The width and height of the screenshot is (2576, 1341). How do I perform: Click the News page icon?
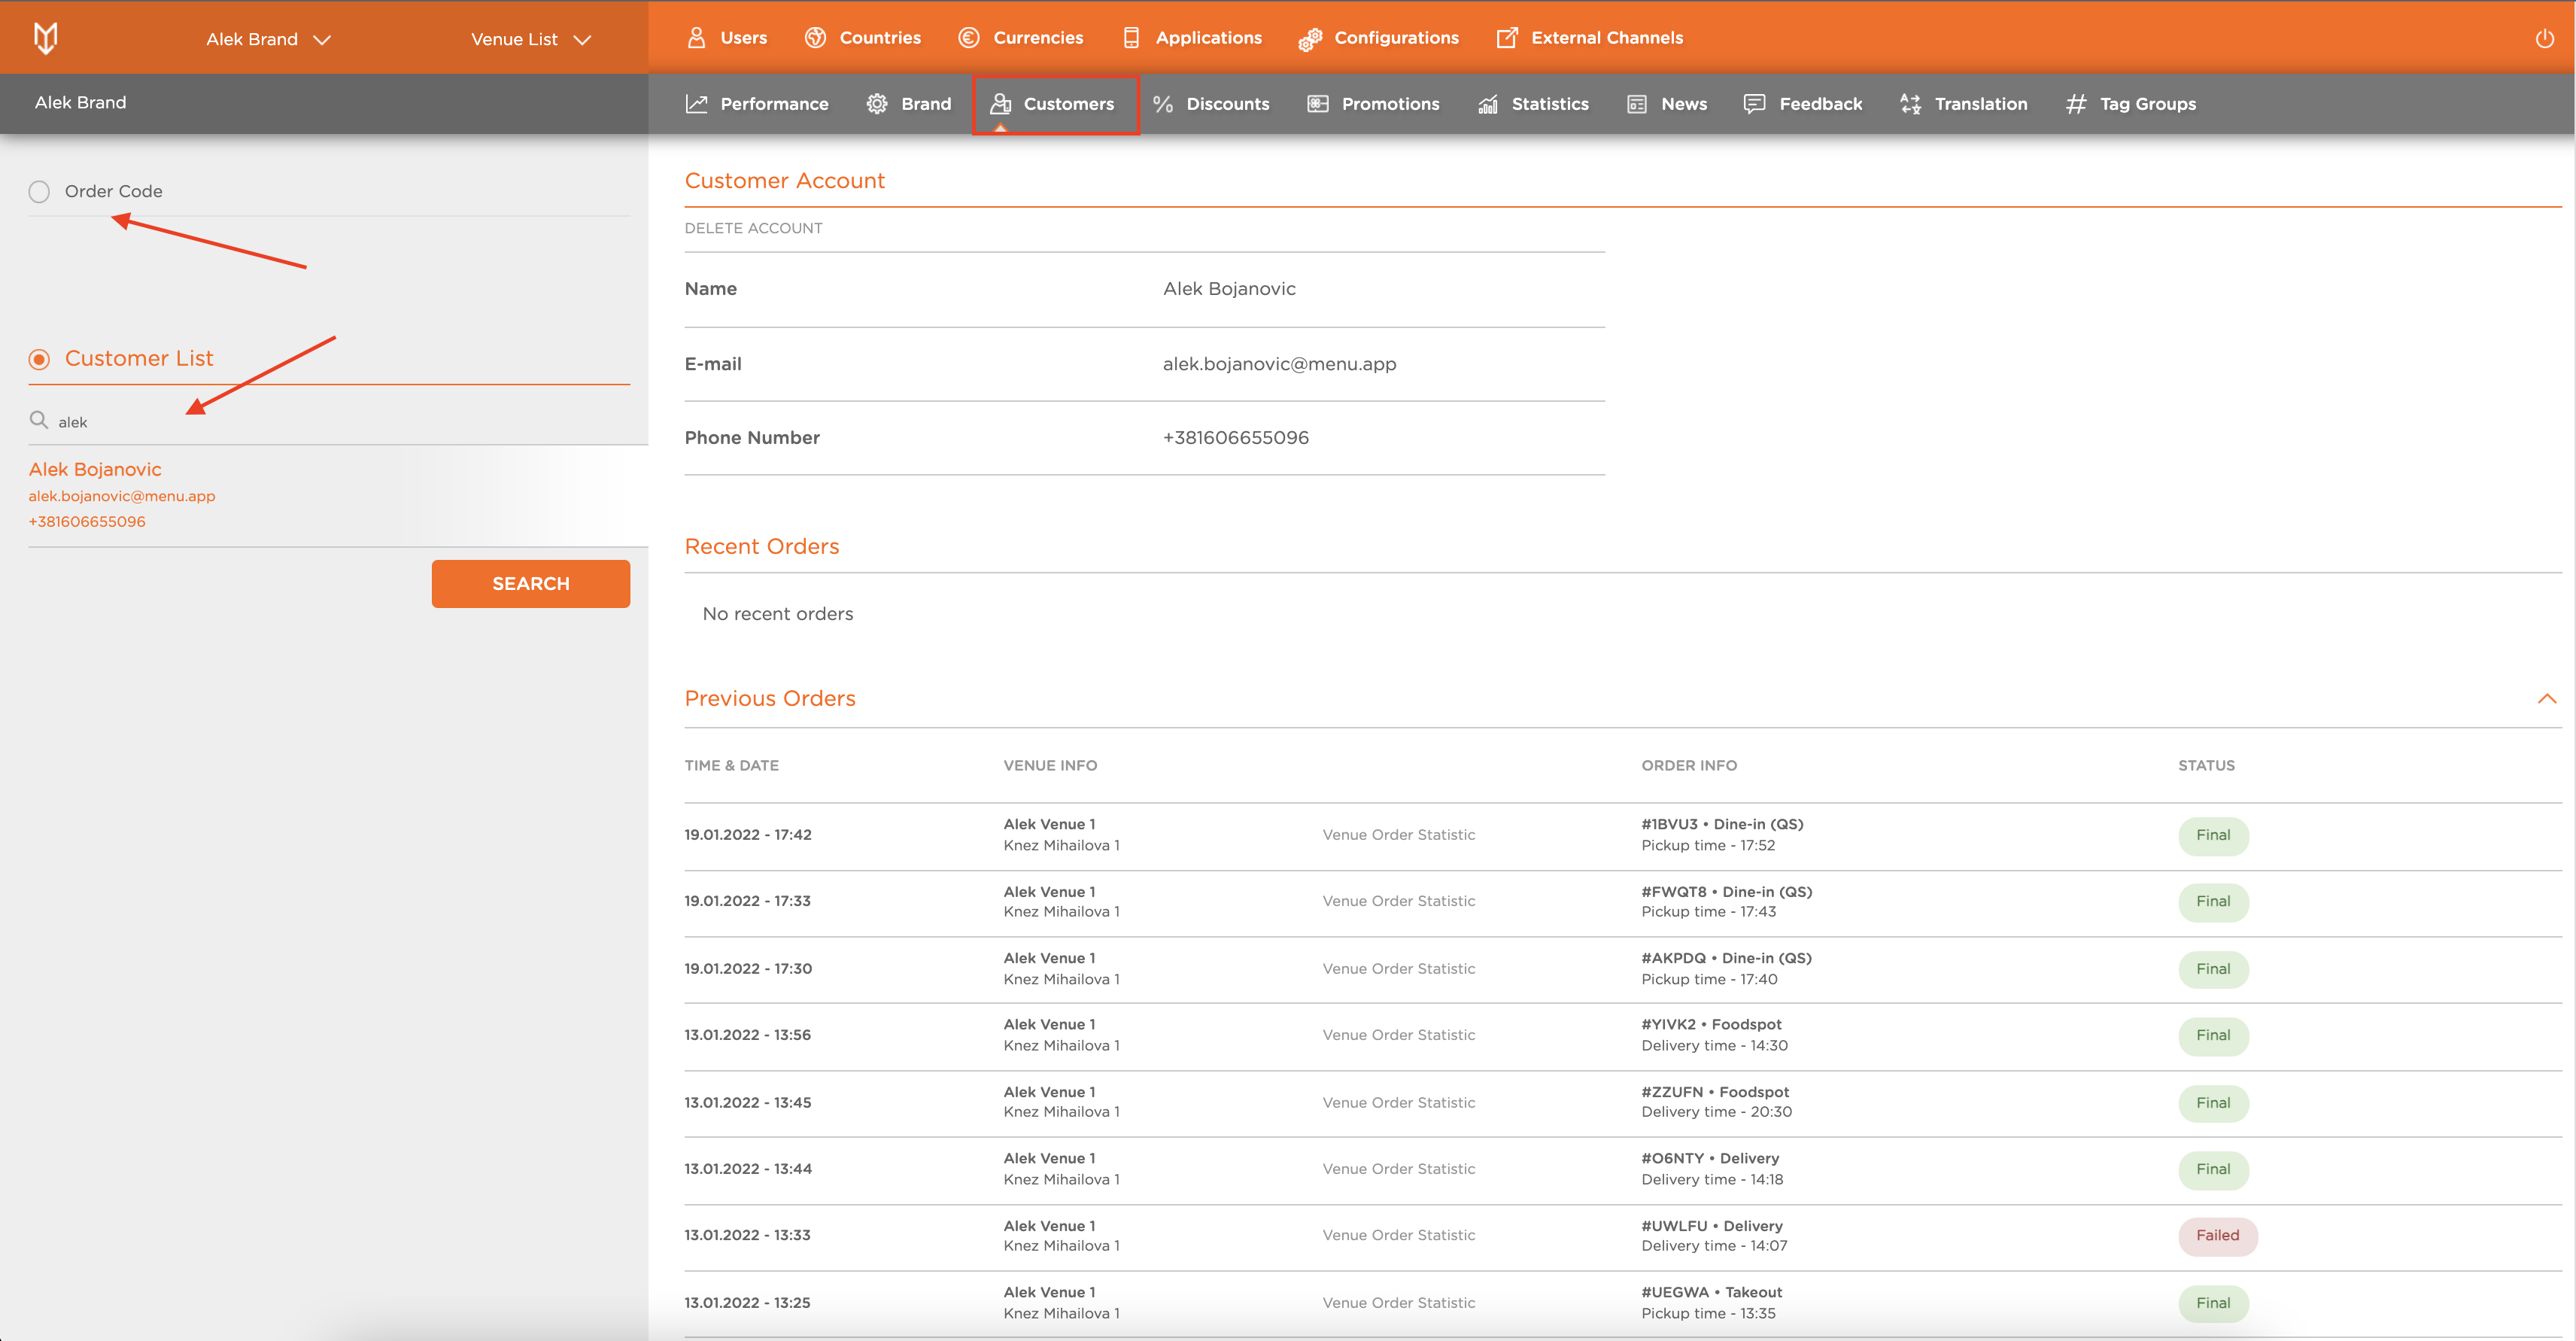click(x=1636, y=104)
